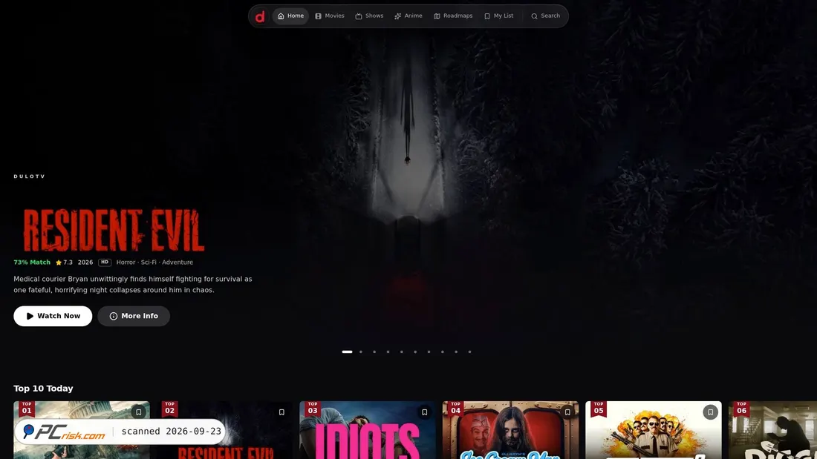Screen dimensions: 817x459
Task: View My List page
Action: [498, 16]
